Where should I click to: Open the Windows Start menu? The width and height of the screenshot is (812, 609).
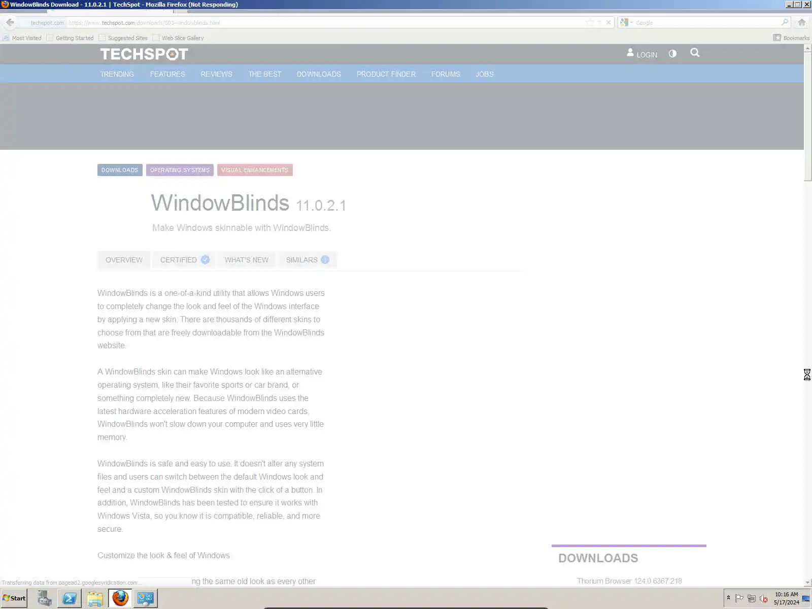point(14,598)
